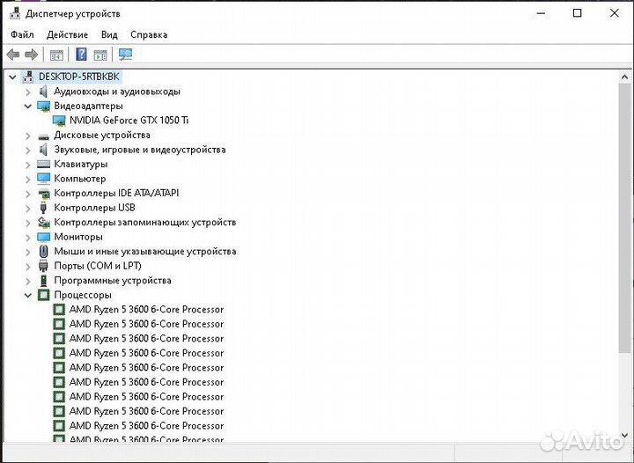Collapse the DESKTOP-5RTBKBK root node
The height and width of the screenshot is (463, 634).
[12, 77]
